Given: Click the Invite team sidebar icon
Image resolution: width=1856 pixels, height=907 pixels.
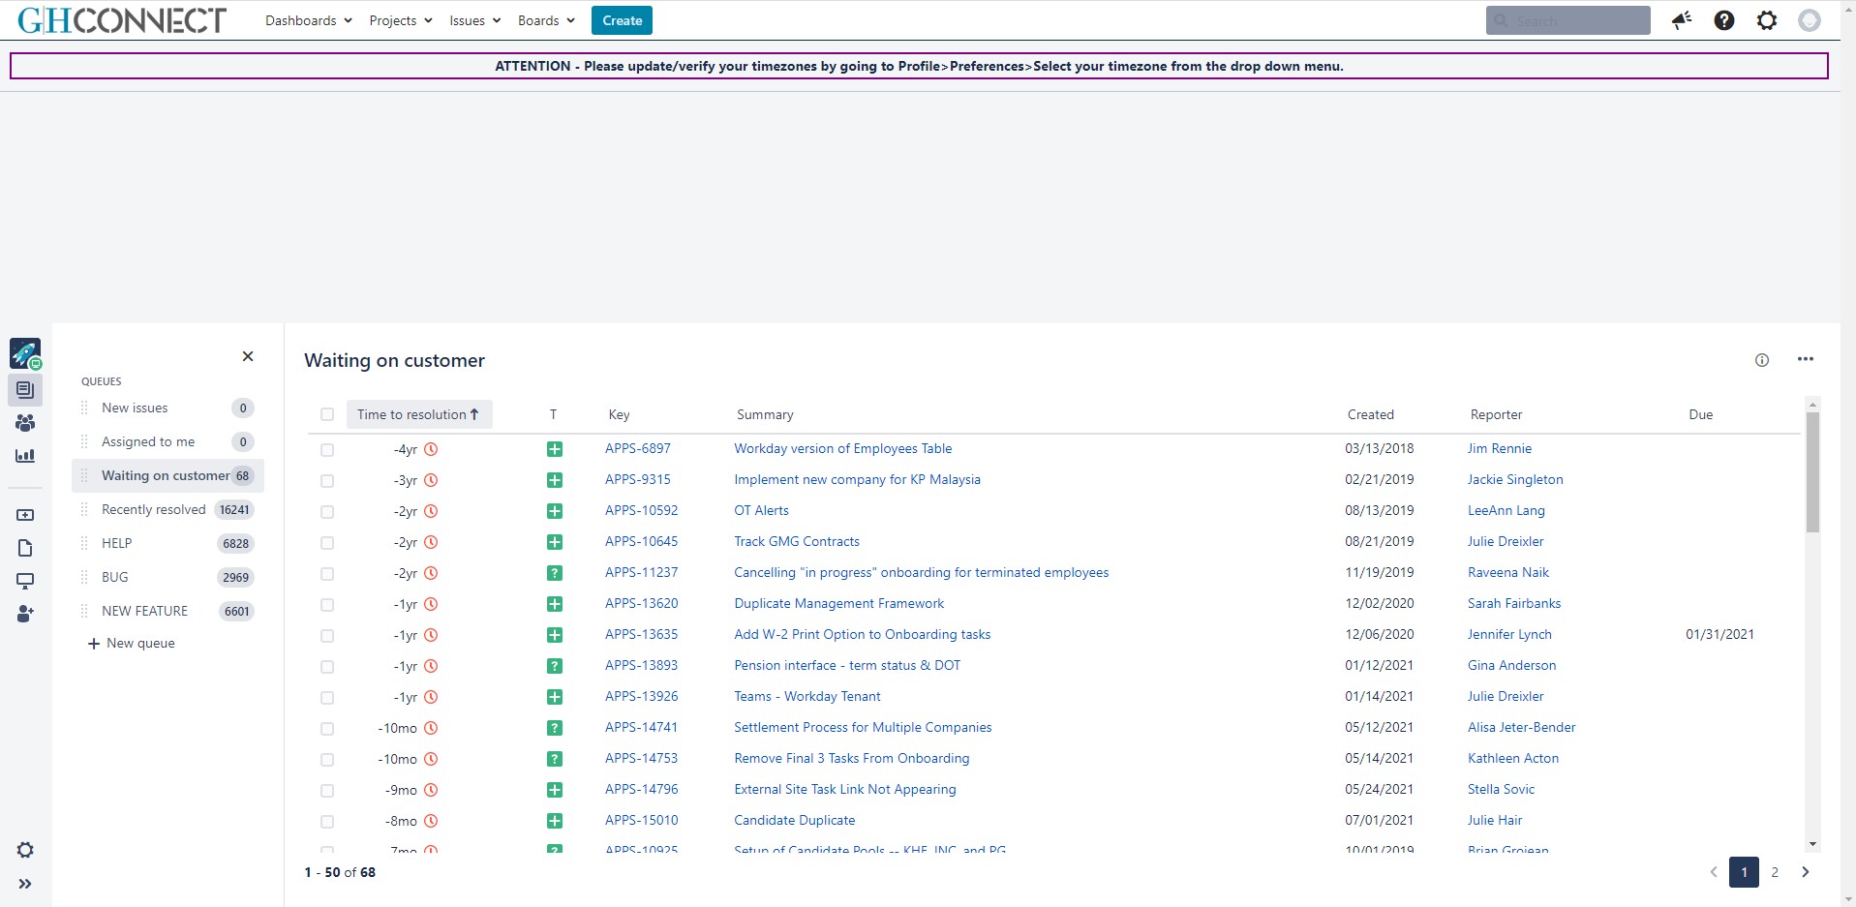Looking at the screenshot, I should [x=25, y=614].
